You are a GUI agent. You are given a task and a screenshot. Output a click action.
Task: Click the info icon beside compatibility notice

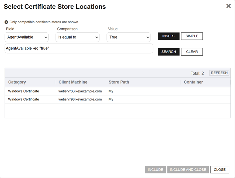pos(6,22)
